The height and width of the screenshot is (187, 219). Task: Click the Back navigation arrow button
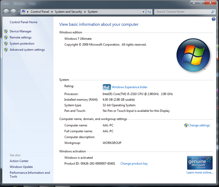tap(6, 12)
